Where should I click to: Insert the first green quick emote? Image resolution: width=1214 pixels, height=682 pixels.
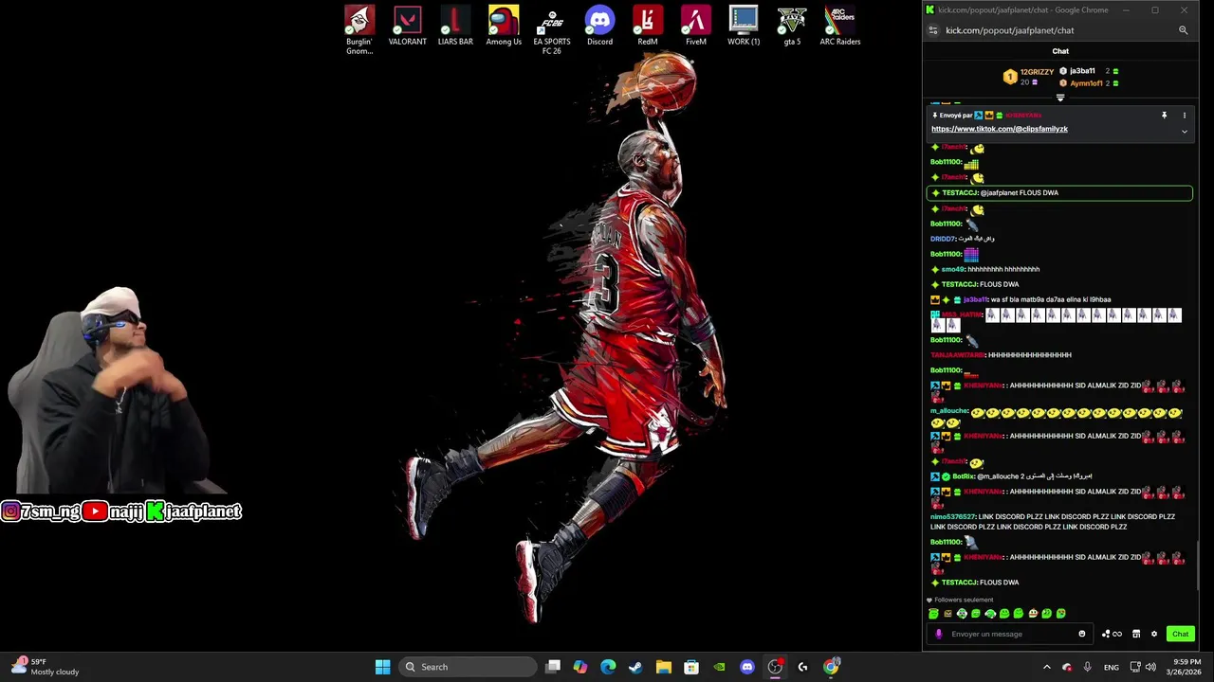[x=933, y=614]
